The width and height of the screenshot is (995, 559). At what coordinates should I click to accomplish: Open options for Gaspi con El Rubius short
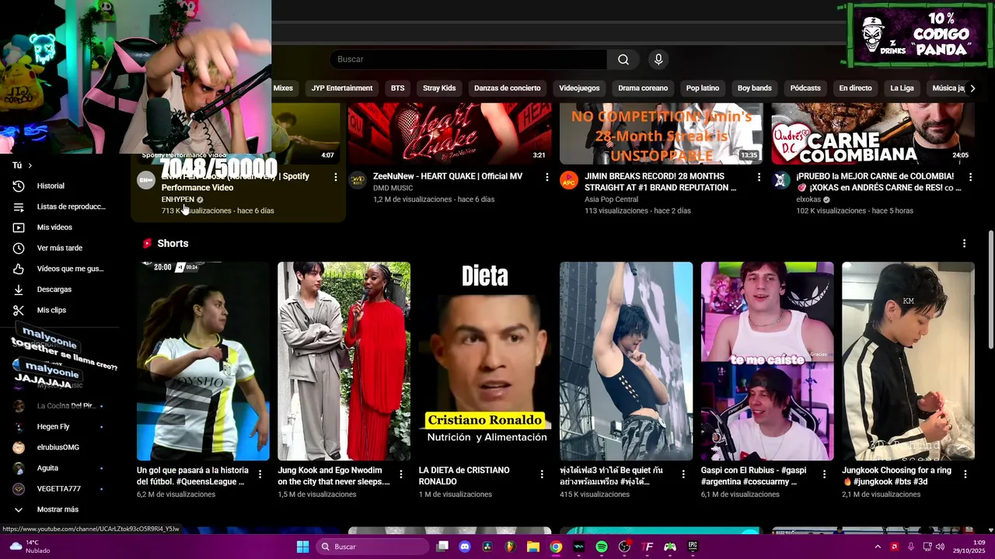coord(825,474)
